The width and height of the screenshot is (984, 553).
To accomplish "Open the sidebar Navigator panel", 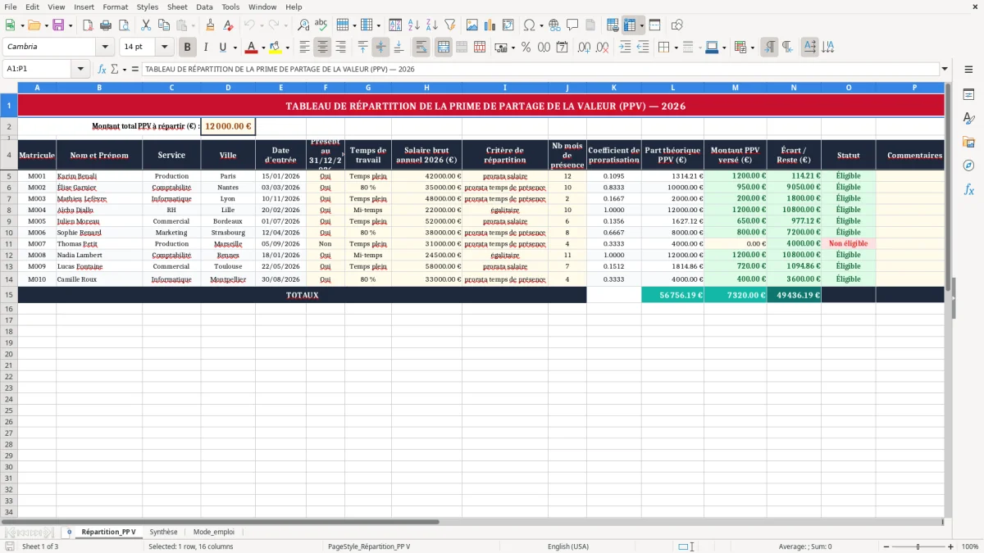I will pyautogui.click(x=968, y=165).
